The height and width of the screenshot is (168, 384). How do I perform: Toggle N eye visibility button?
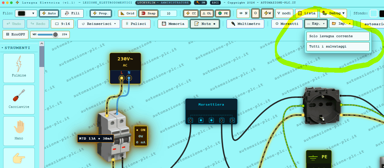tap(243, 13)
